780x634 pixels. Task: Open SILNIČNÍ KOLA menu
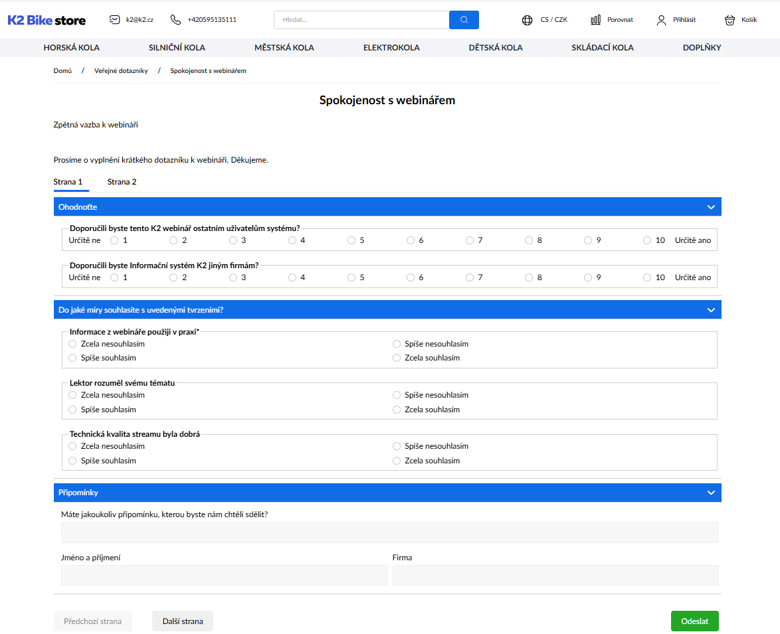tap(177, 48)
